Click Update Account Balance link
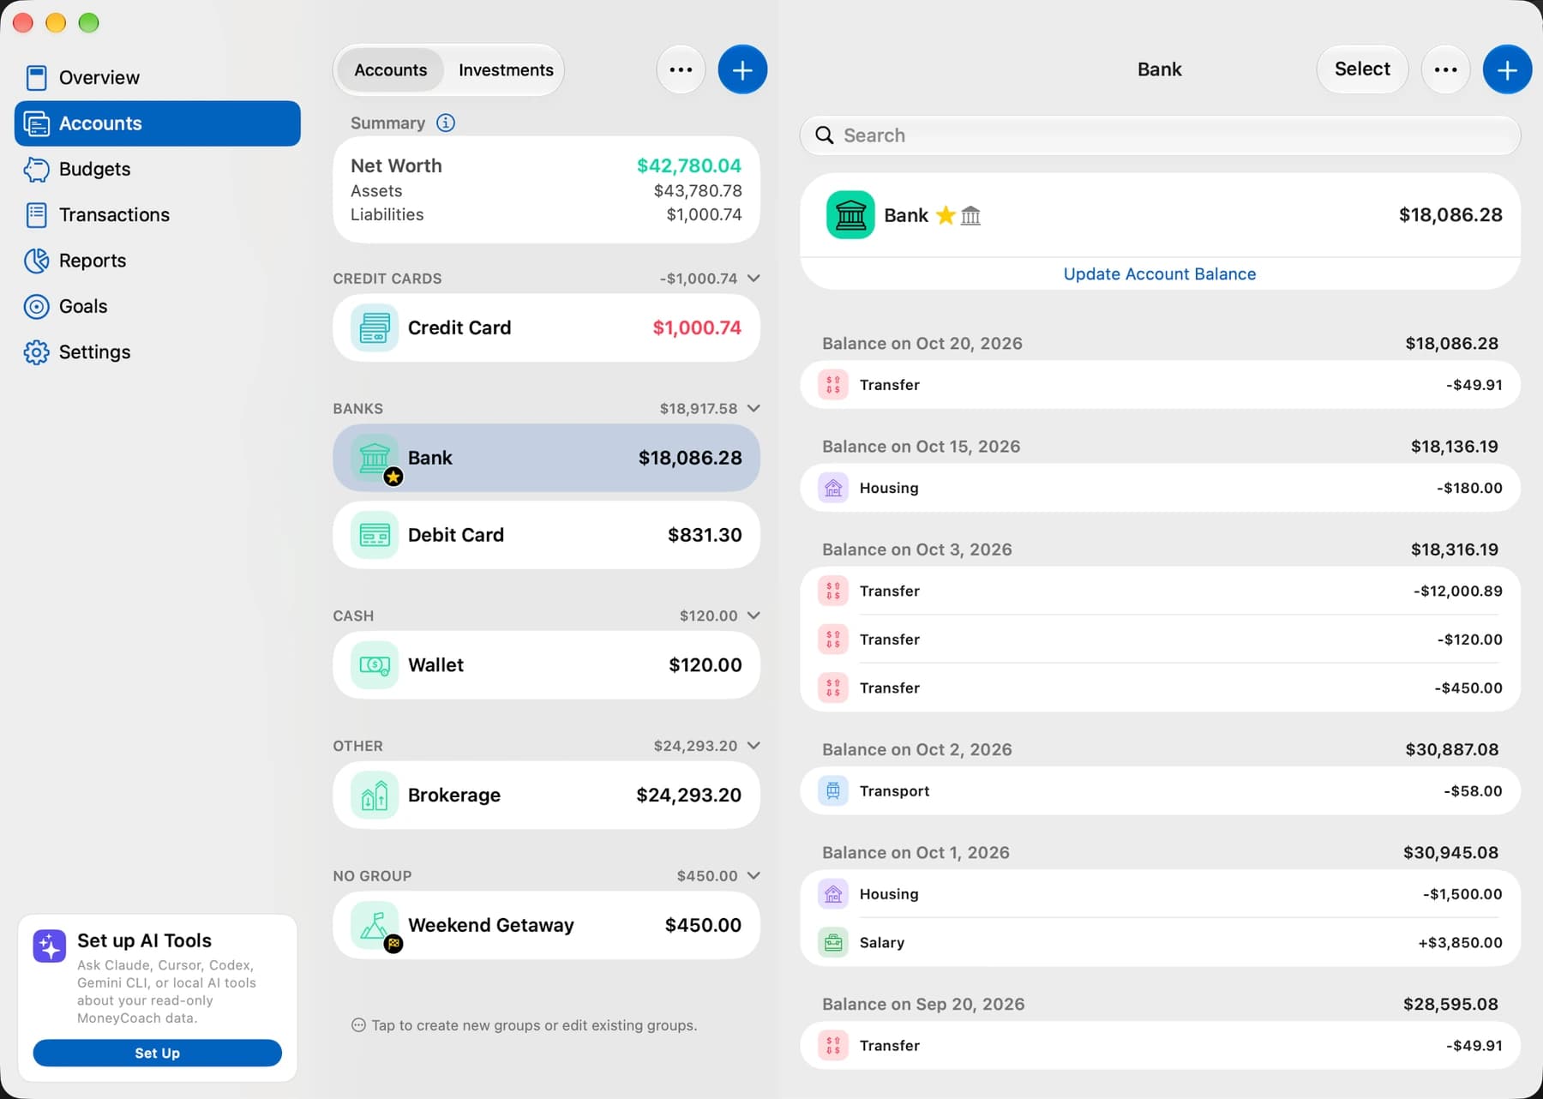 click(x=1160, y=273)
